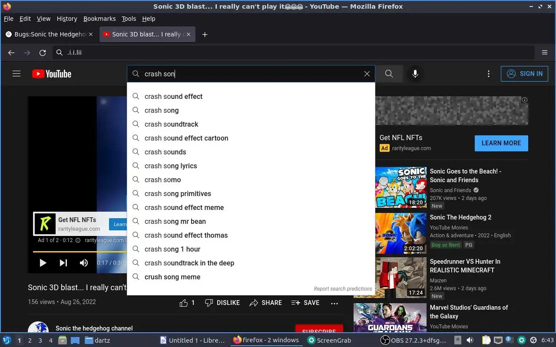Toggle the taskbar volume icon
The height and width of the screenshot is (347, 556).
tap(470, 340)
